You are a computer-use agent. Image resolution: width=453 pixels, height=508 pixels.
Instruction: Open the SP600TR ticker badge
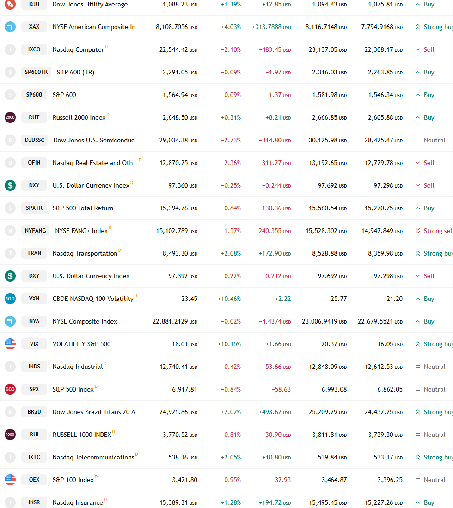pyautogui.click(x=36, y=72)
